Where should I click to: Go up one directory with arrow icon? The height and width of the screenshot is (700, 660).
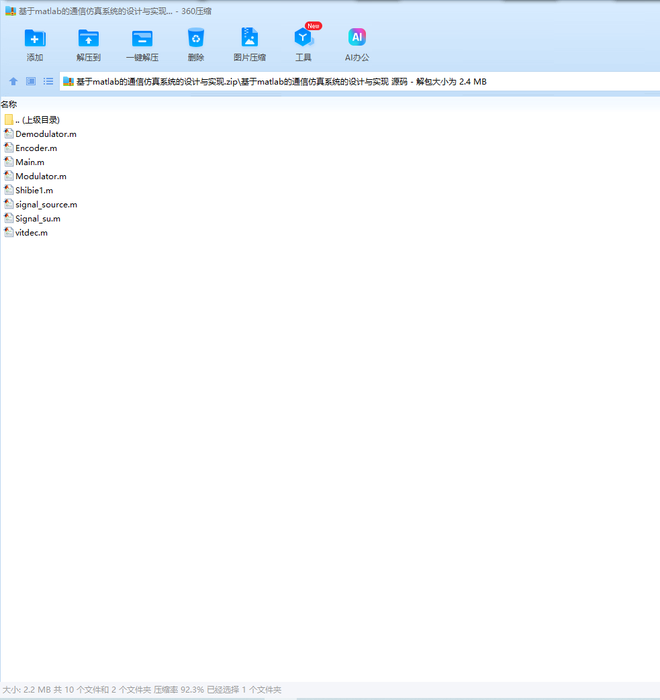pos(13,81)
